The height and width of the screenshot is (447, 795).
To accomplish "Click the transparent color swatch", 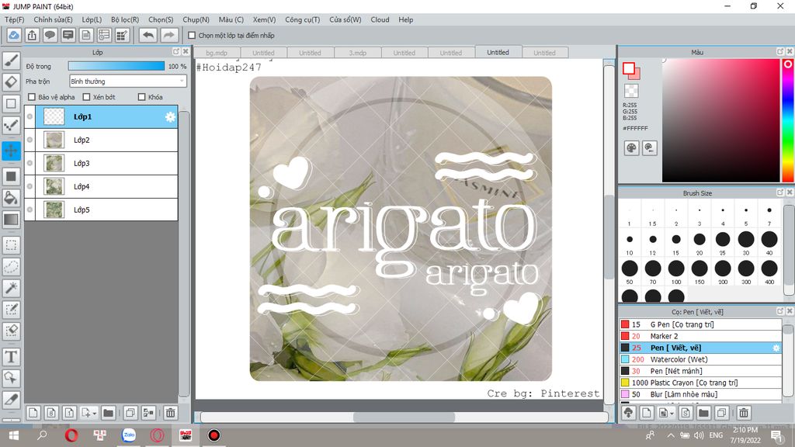I will [x=631, y=91].
